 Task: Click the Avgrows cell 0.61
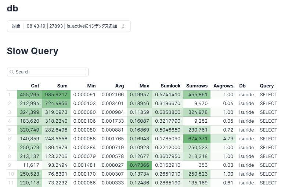(x=223, y=183)
